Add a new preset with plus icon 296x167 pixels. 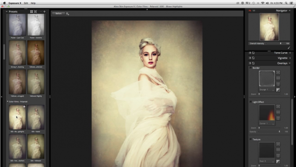coord(44,12)
